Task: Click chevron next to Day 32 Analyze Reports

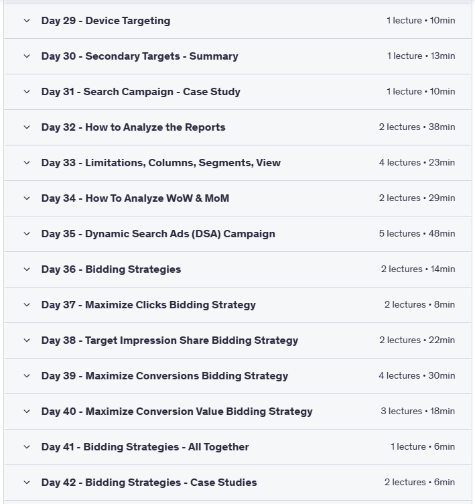Action: (x=27, y=127)
